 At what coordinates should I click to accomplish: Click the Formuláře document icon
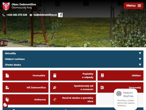[7, 76]
